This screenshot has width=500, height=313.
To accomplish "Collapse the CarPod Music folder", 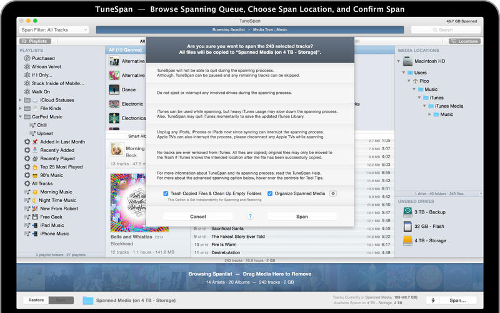I will tap(21, 116).
